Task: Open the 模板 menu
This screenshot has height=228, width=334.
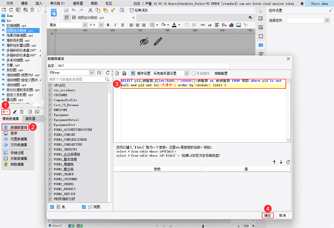Action: click(24, 4)
